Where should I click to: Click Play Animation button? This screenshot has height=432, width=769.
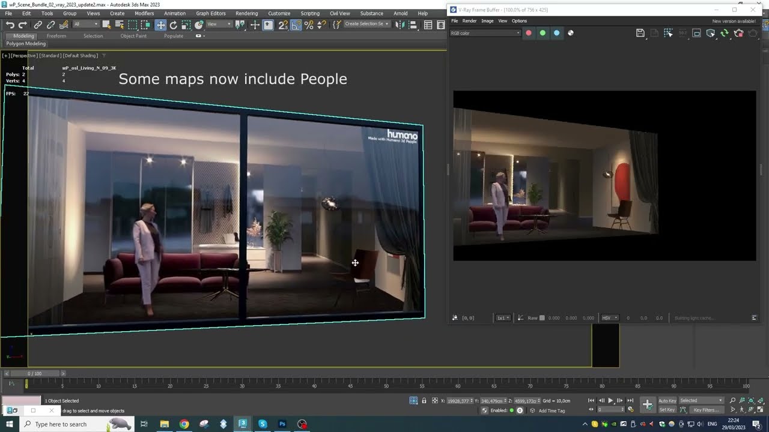(x=610, y=400)
